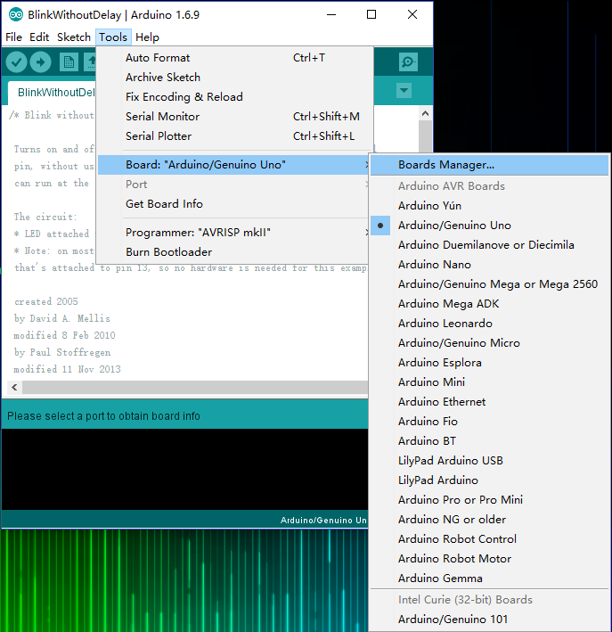Select Arduino Esplora board
This screenshot has height=632, width=612.
coord(489,362)
